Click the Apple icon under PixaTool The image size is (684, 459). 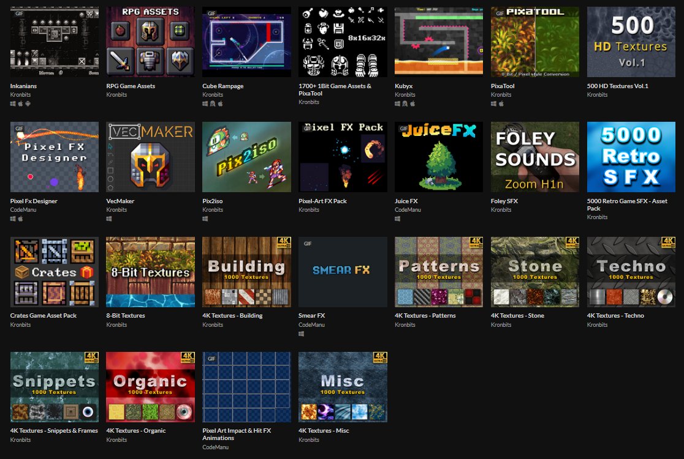click(x=501, y=103)
